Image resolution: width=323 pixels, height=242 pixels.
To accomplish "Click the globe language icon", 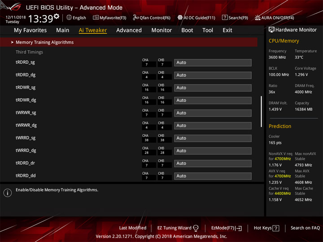I will pyautogui.click(x=69, y=17).
